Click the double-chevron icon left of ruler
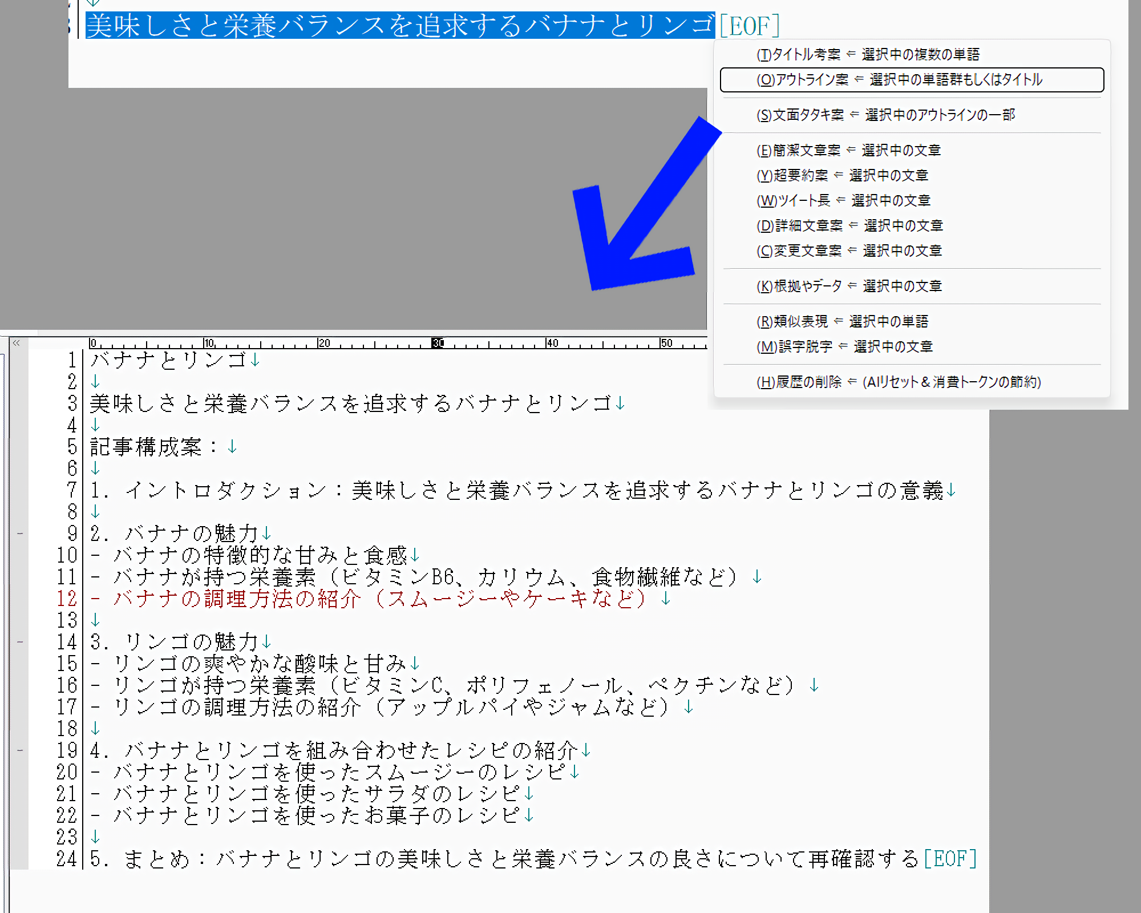The height and width of the screenshot is (913, 1141). 17,343
